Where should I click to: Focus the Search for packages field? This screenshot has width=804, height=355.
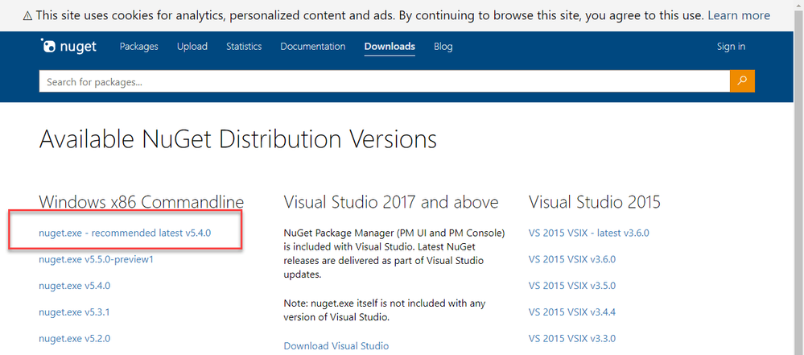pyautogui.click(x=384, y=81)
